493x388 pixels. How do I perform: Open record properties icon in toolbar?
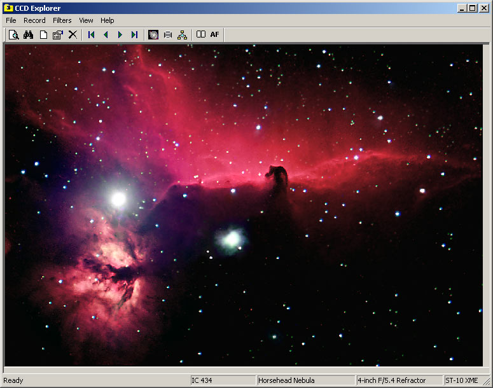pos(57,34)
